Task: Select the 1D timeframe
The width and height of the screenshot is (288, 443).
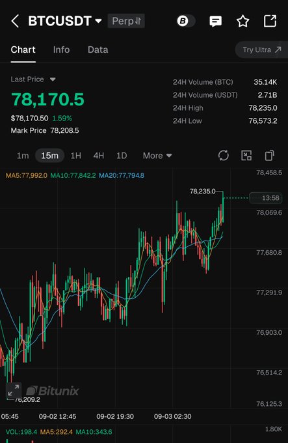Action: [122, 156]
